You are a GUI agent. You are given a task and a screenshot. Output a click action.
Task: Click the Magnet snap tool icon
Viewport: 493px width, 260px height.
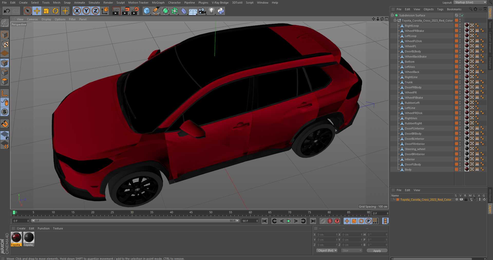tap(5, 124)
